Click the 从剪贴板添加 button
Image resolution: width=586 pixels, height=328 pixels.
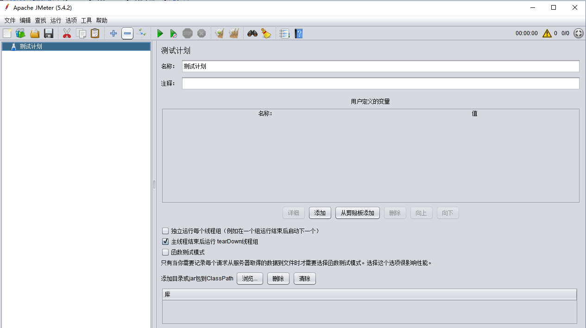(358, 213)
